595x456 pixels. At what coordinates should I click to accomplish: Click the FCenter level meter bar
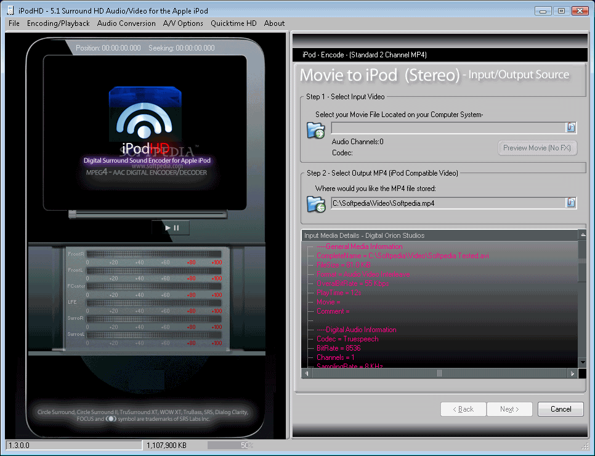[x=154, y=287]
